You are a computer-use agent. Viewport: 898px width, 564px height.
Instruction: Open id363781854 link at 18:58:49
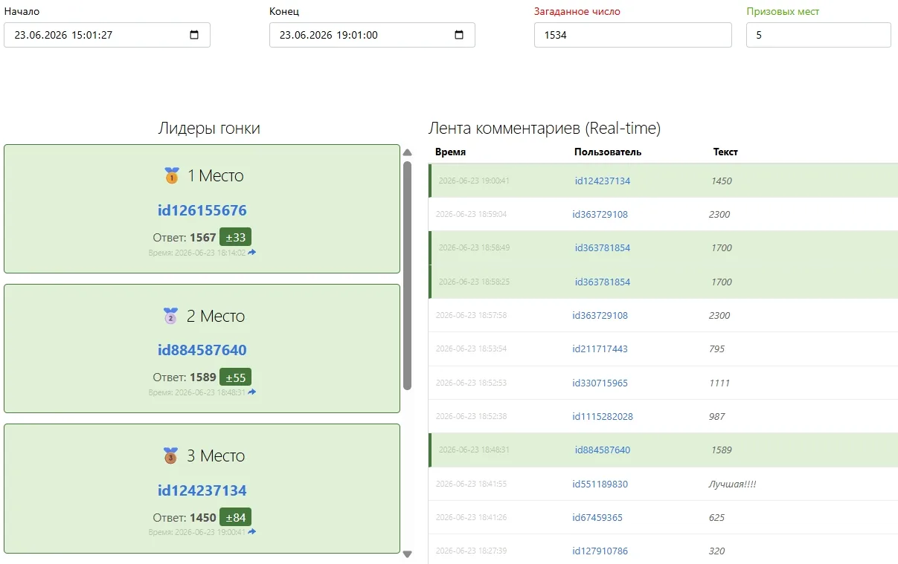click(x=603, y=248)
